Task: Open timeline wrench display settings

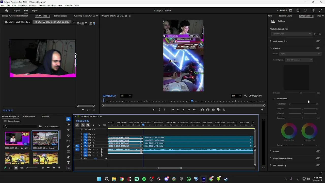Action: pos(99,125)
